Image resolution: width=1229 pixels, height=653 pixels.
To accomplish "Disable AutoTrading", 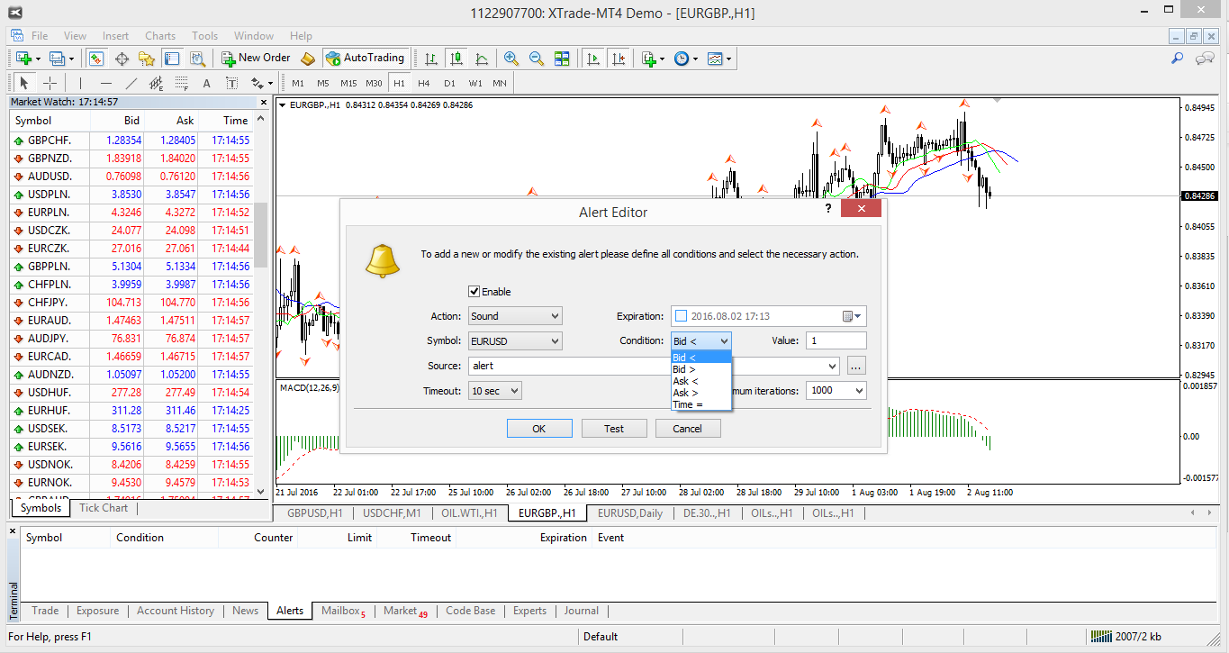I will tap(366, 58).
